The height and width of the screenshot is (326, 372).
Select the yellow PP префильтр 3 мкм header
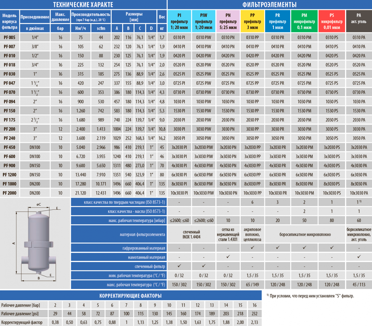(x=252, y=21)
